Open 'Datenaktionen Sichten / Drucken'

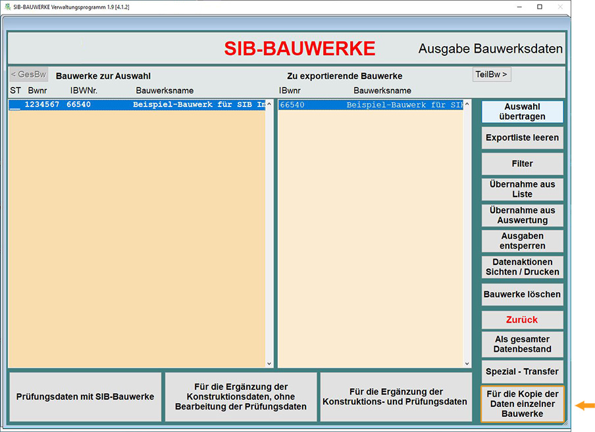(x=522, y=267)
